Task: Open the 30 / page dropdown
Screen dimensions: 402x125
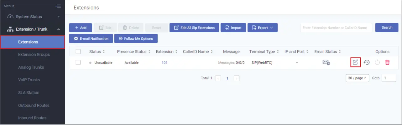Action: (358, 78)
